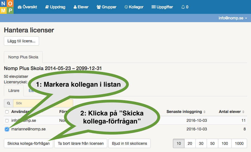Uncheck the marianne@nomp.se row checkbox
This screenshot has width=251, height=152.
coord(7,129)
